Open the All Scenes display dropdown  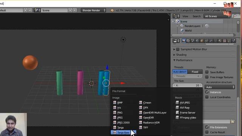point(217,16)
